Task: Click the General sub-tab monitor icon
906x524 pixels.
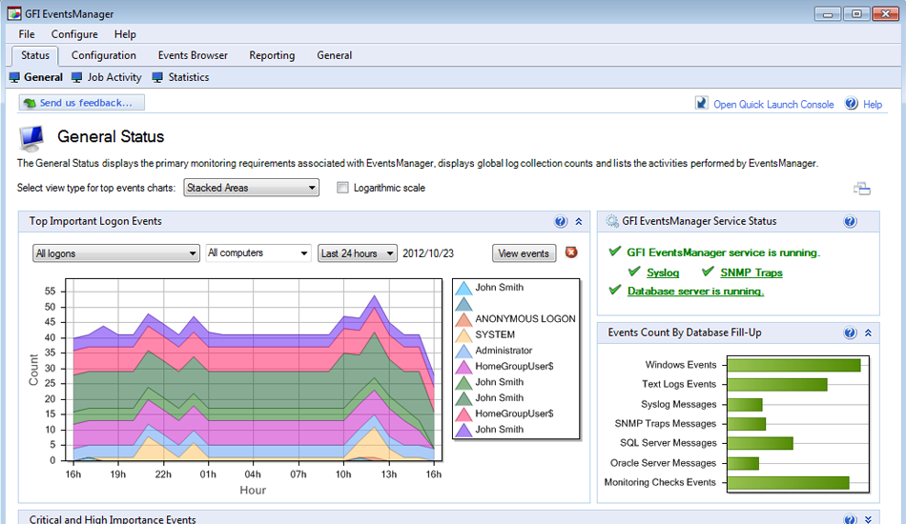Action: coord(14,77)
